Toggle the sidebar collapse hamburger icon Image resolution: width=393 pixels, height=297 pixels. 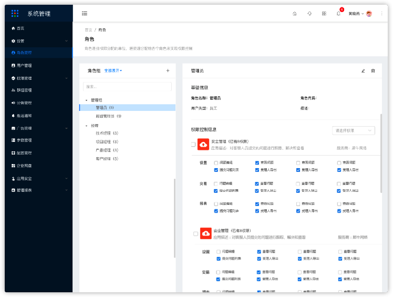tap(85, 13)
